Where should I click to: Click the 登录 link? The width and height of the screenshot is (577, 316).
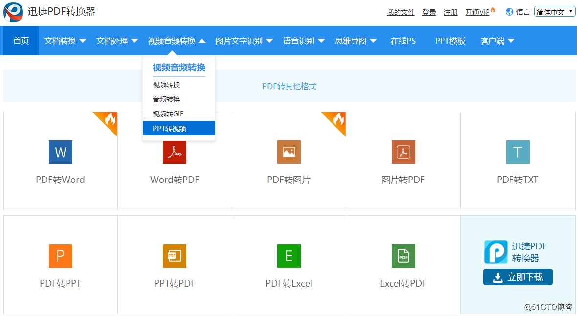point(429,13)
